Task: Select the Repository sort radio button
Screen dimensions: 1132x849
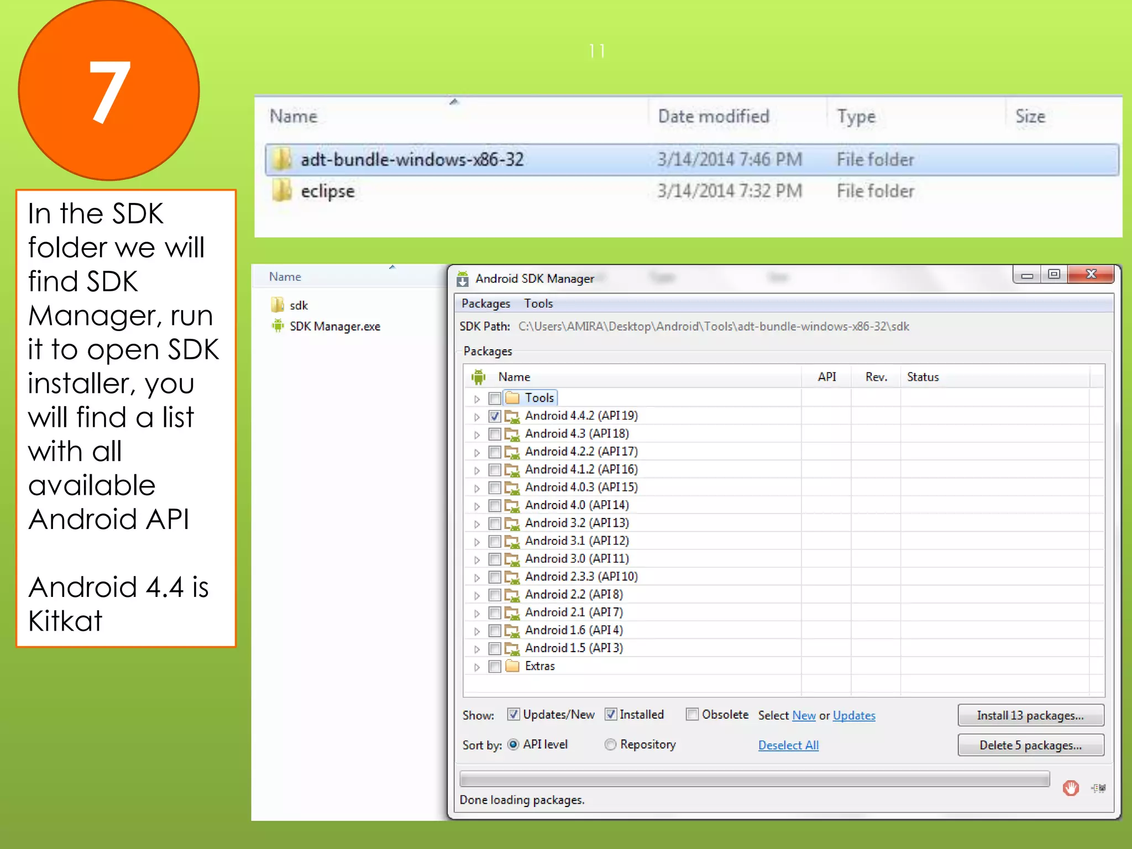Action: 610,745
